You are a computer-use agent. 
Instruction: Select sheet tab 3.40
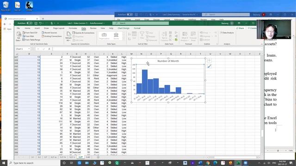pyautogui.click(x=88, y=157)
